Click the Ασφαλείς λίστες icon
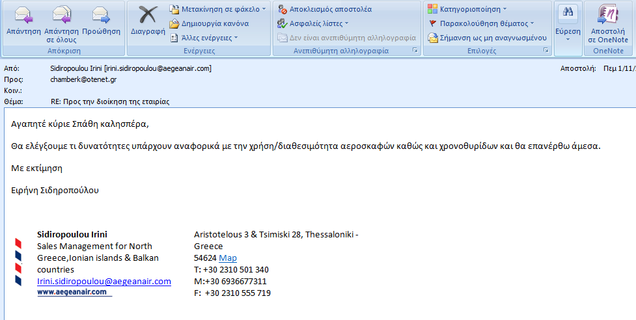This screenshot has width=636, height=320. pyautogui.click(x=283, y=23)
